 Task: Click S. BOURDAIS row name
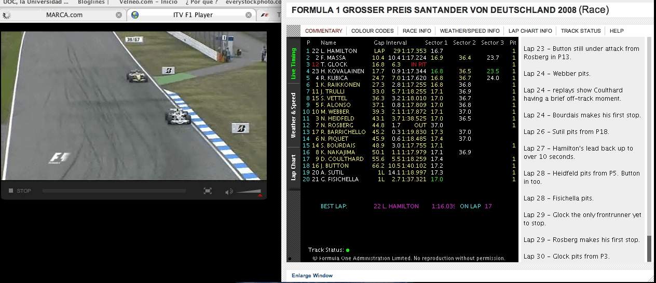tap(338, 145)
